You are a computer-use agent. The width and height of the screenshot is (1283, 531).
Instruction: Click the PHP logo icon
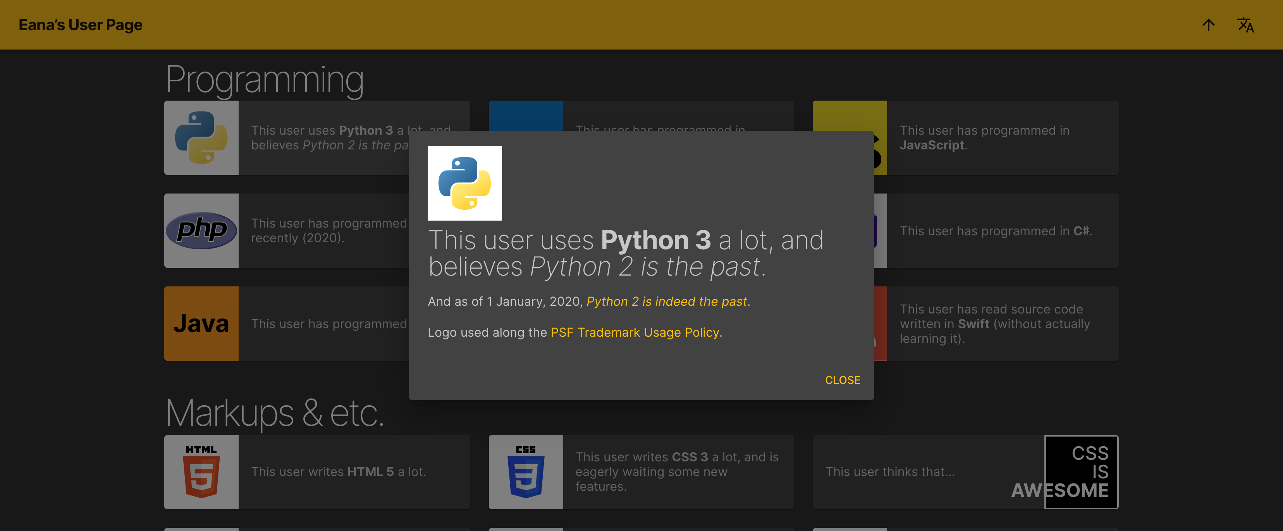(201, 230)
